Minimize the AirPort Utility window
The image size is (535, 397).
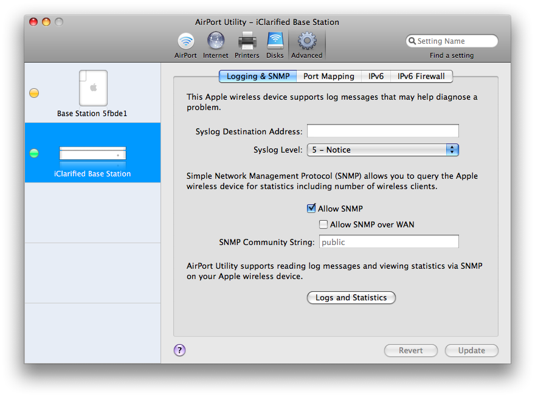pyautogui.click(x=46, y=22)
